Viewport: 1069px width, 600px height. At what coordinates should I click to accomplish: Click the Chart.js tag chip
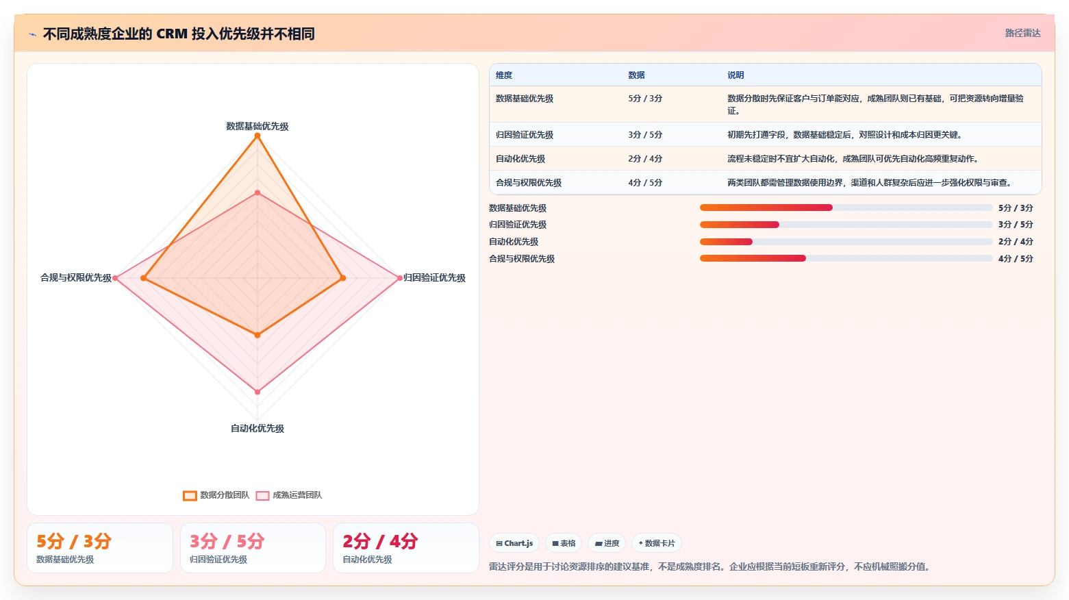[x=514, y=543]
